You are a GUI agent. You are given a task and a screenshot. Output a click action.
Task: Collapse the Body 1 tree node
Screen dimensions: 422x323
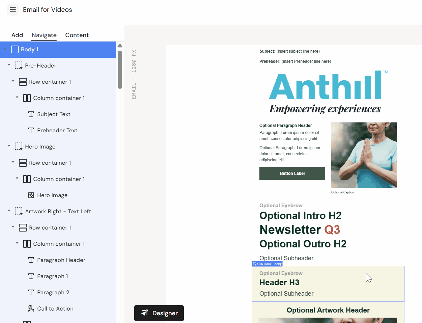(x=5, y=49)
